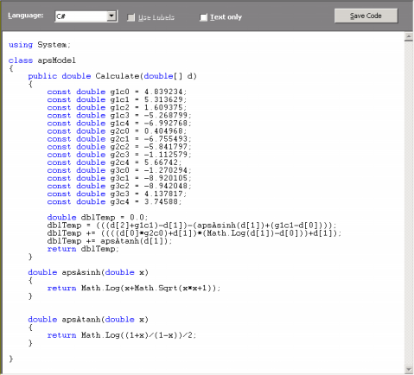This screenshot has height=375, width=414.
Task: Click the g3c1 = -8.920105 line
Action: pos(119,178)
